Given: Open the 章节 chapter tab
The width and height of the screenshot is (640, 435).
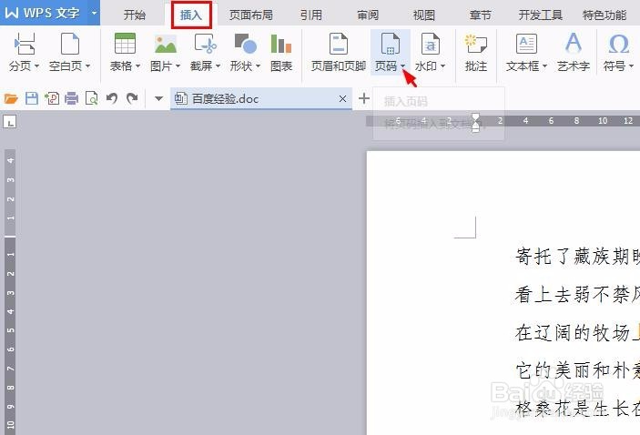Looking at the screenshot, I should [x=481, y=15].
